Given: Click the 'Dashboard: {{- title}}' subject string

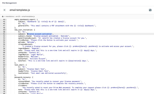Looking at the screenshot, I should pos(46,22).
